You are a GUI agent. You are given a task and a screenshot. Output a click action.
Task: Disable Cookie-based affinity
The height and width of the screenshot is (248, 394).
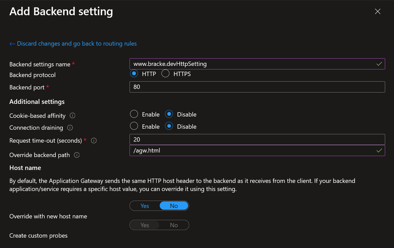(169, 114)
